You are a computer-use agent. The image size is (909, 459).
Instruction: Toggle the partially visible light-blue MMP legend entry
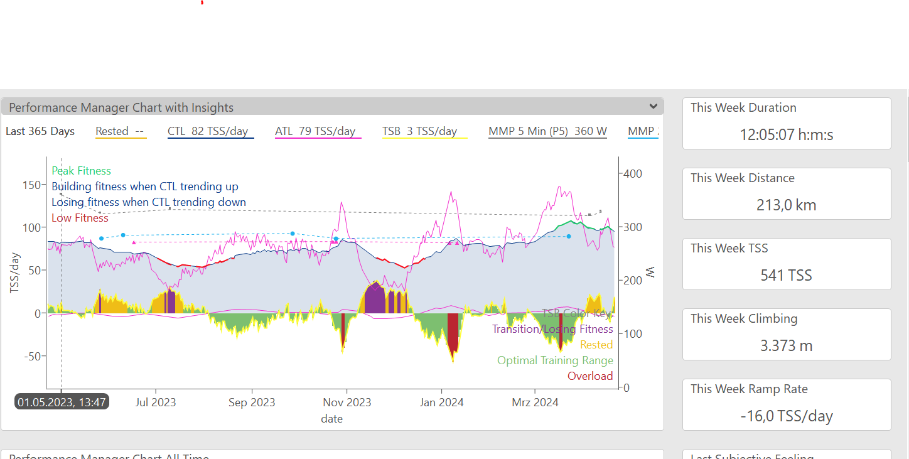pos(642,131)
